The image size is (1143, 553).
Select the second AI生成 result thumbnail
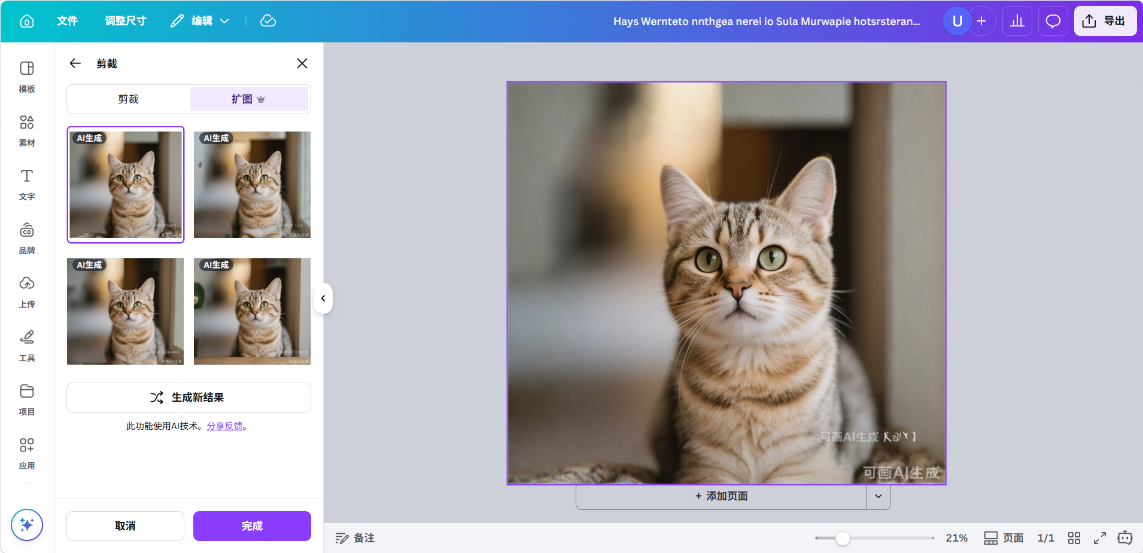pos(252,185)
